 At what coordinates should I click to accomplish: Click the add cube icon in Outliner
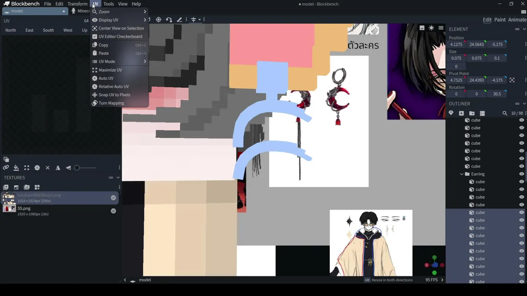(x=461, y=113)
